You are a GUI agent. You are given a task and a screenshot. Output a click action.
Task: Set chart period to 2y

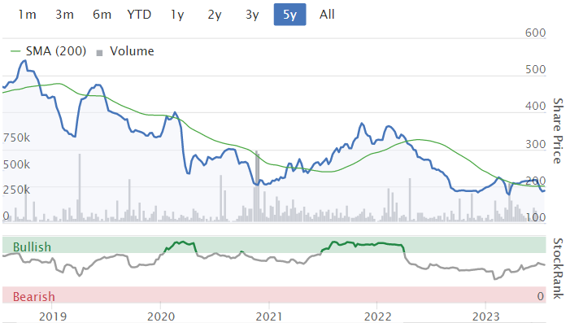click(215, 15)
